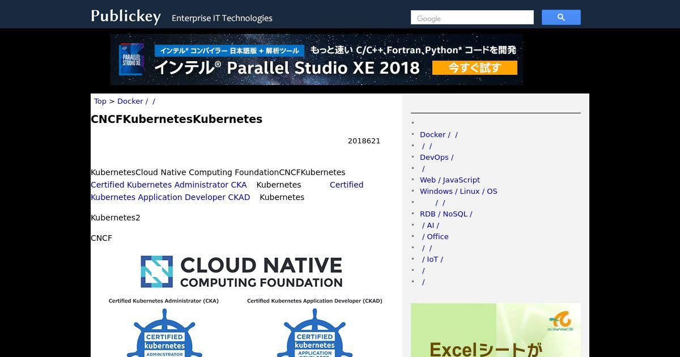Click the blue search magnifier button
The height and width of the screenshot is (357, 680).
point(561,18)
